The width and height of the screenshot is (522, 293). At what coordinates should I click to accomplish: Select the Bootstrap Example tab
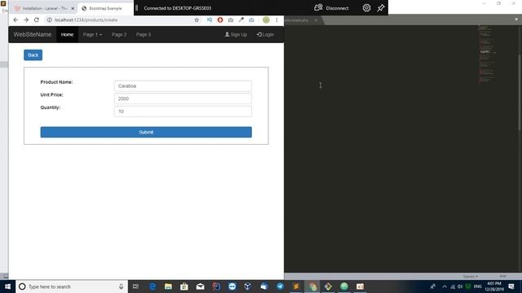point(105,8)
